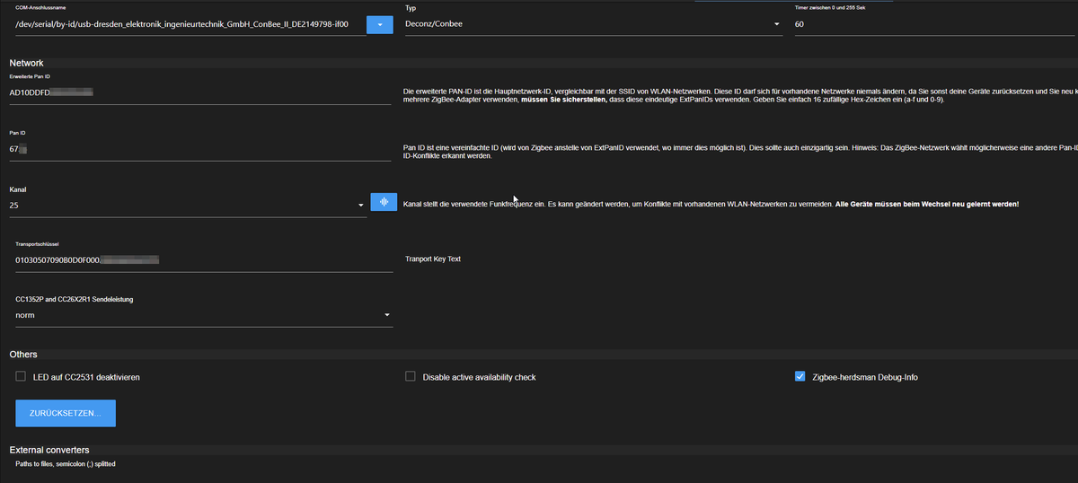
Task: Click the Tranport Key Text label
Action: [433, 259]
